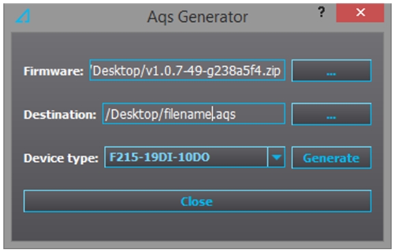The height and width of the screenshot is (252, 395).
Task: Click the Device type label
Action: (x=61, y=158)
